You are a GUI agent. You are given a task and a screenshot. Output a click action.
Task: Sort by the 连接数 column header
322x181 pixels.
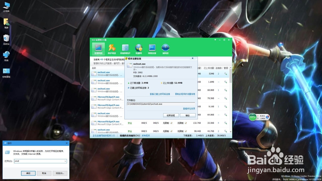(219, 68)
